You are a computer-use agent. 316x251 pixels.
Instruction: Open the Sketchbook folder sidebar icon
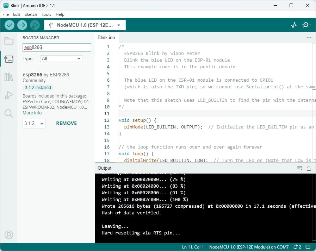click(9, 41)
